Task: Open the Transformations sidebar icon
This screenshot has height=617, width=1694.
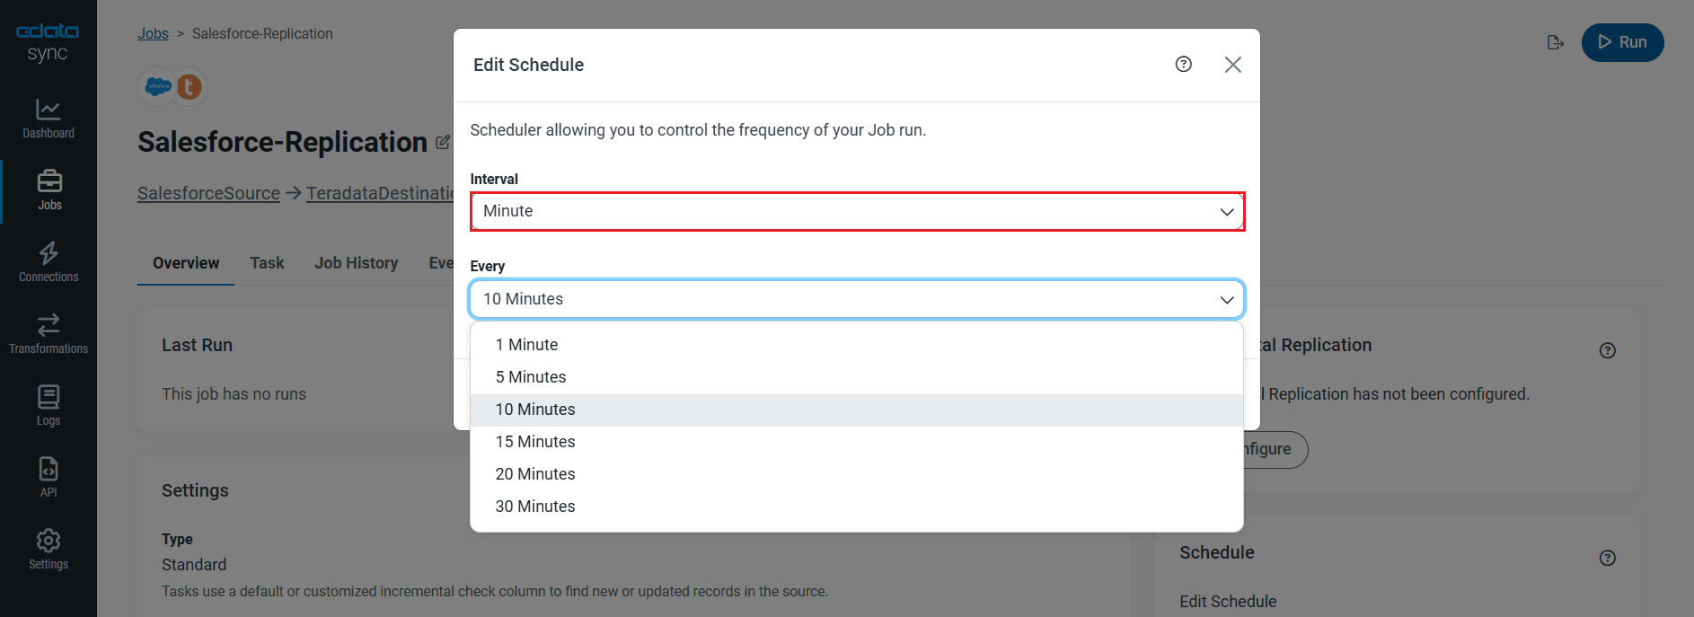Action: [x=49, y=333]
